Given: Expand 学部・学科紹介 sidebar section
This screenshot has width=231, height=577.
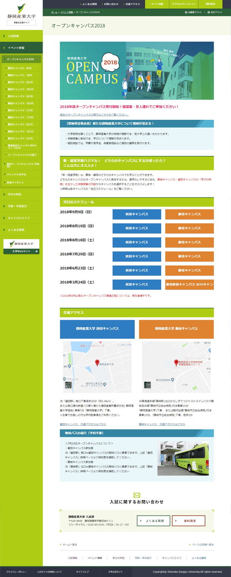Looking at the screenshot, I should click(x=21, y=206).
